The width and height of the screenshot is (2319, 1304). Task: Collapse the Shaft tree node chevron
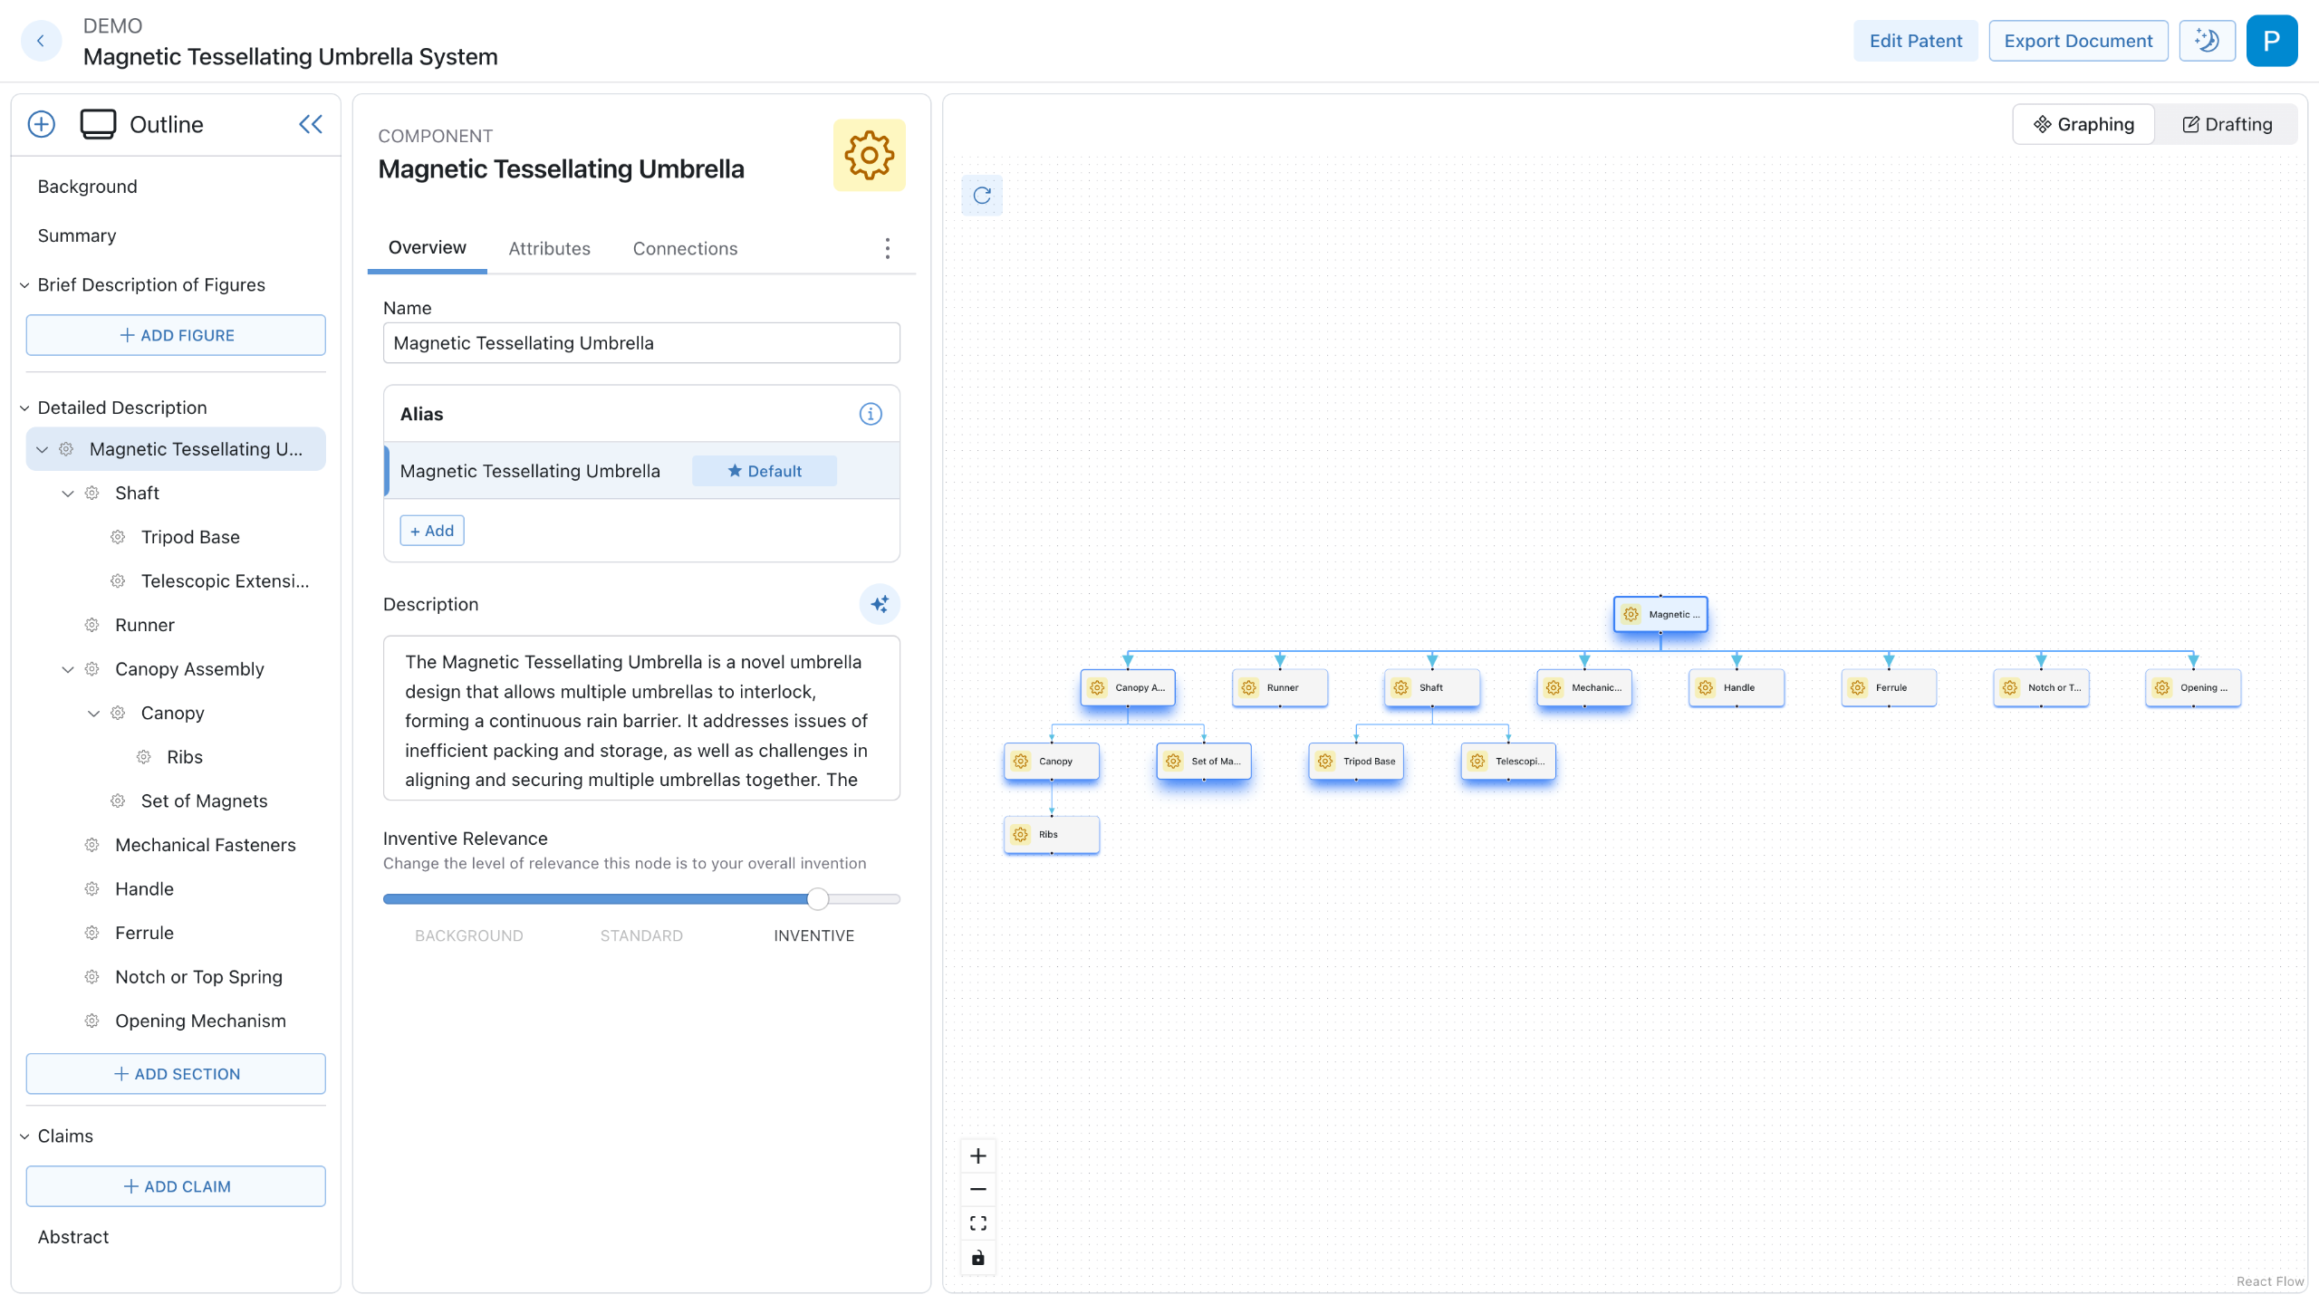tap(68, 494)
